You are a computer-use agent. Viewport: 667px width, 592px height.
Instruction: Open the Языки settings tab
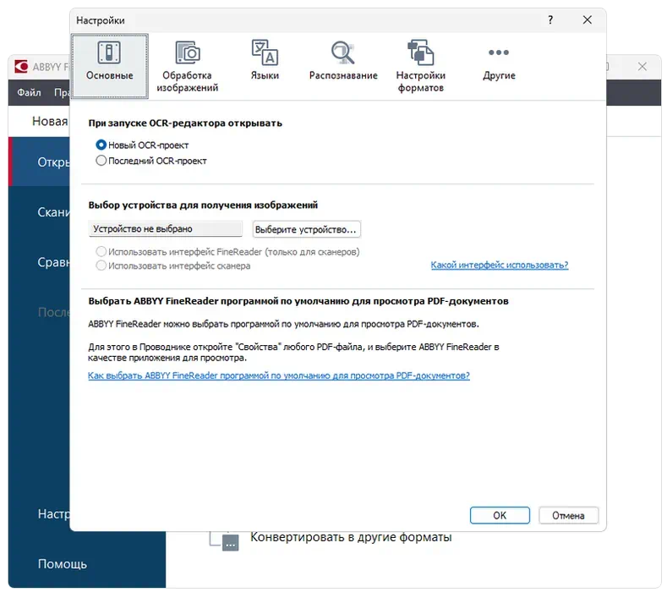(x=265, y=60)
